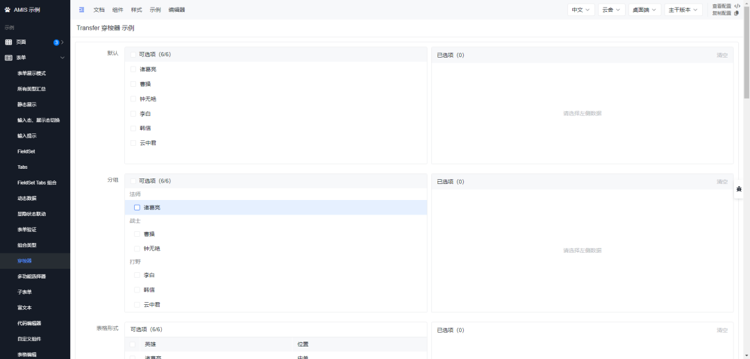Toggle header checkbox in 表格形式 table
This screenshot has width=750, height=359.
[x=133, y=344]
